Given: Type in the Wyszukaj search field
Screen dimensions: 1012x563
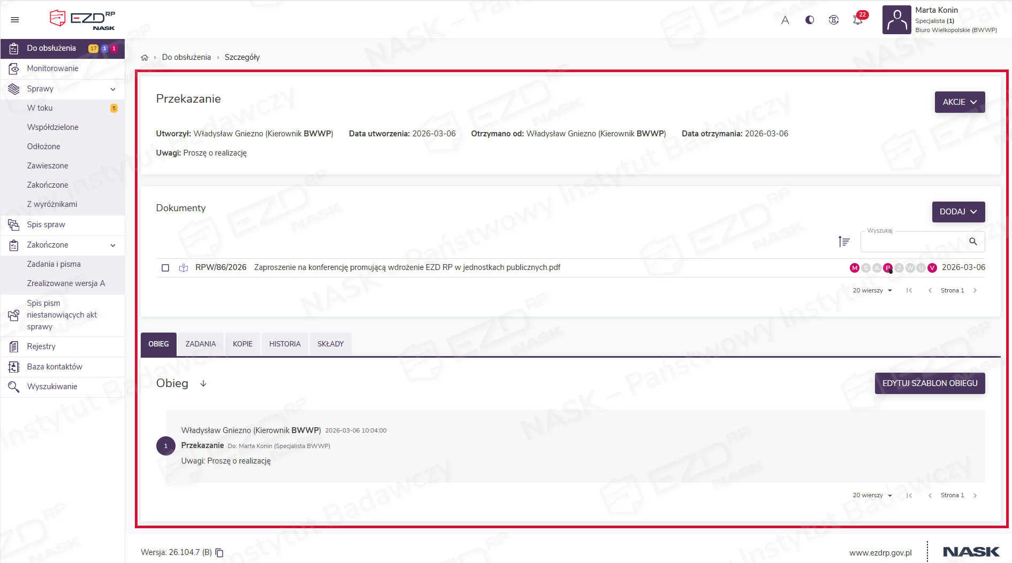Looking at the screenshot, I should (912, 242).
